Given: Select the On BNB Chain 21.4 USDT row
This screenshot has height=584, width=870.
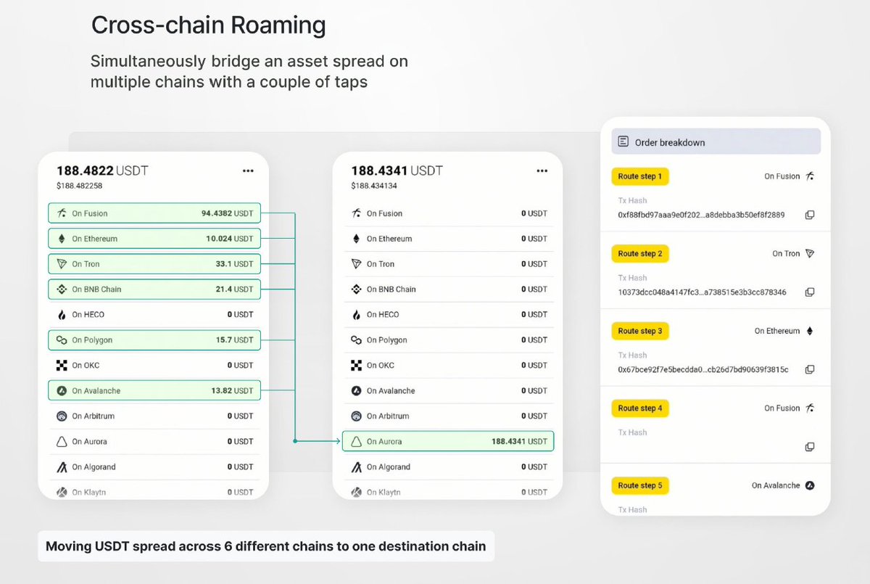Looking at the screenshot, I should [x=154, y=289].
